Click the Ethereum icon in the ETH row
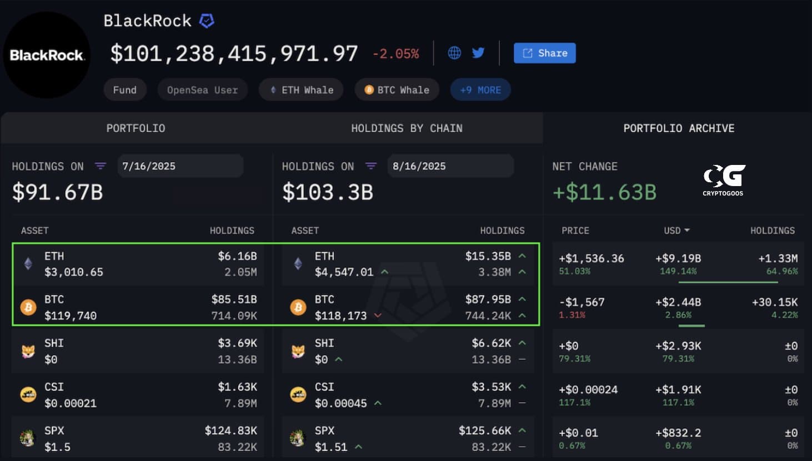 (x=28, y=264)
